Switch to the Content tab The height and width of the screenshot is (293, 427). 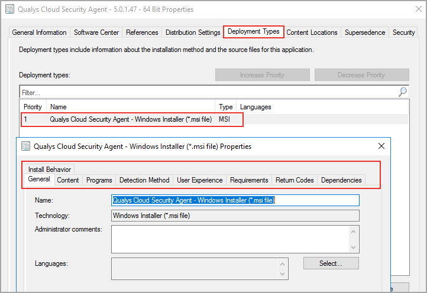(68, 180)
